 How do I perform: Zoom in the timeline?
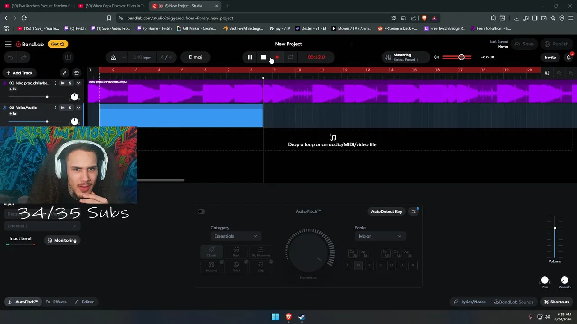571,73
